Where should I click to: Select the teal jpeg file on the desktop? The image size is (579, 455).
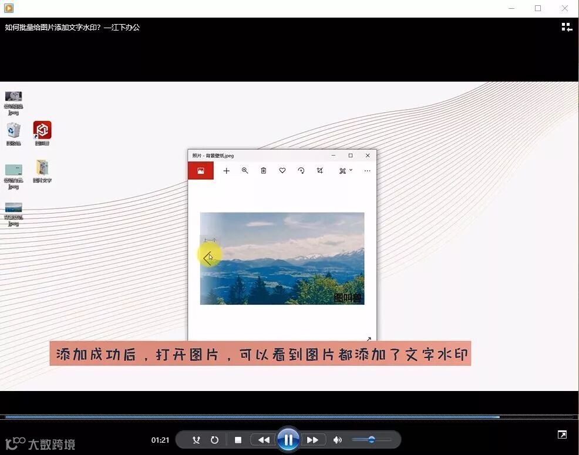pyautogui.click(x=14, y=177)
